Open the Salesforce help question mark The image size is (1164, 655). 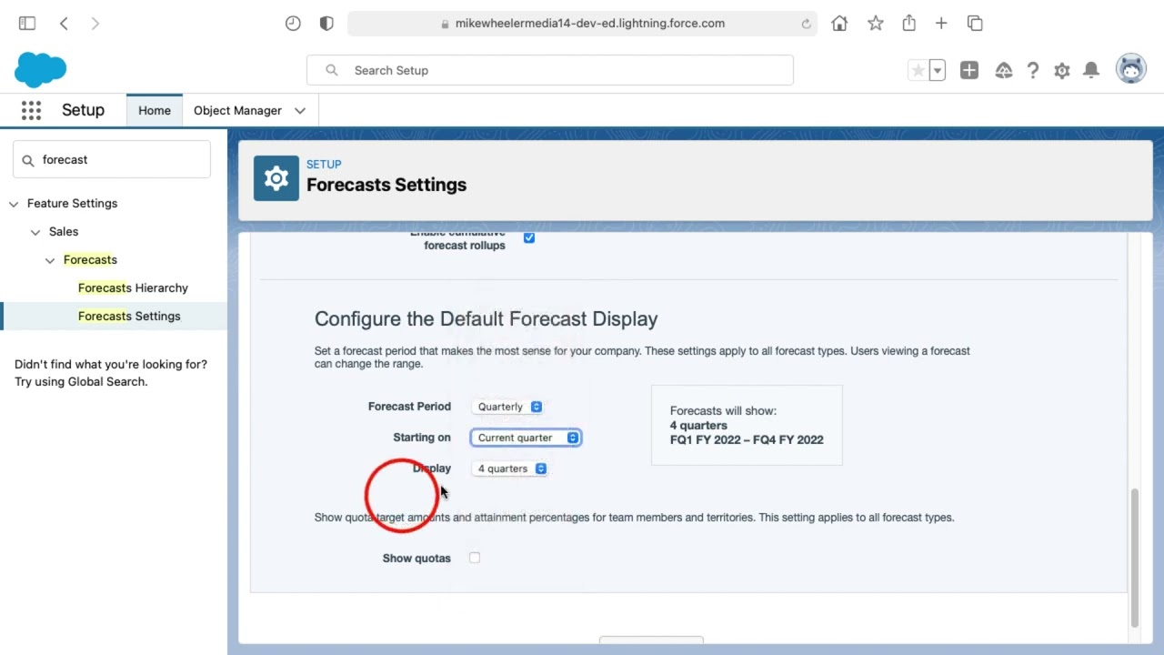[1033, 70]
